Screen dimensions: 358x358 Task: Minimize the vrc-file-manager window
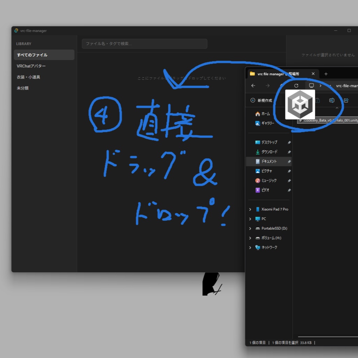click(x=336, y=30)
